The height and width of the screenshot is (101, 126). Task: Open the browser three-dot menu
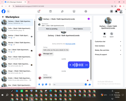[x=124, y=6]
